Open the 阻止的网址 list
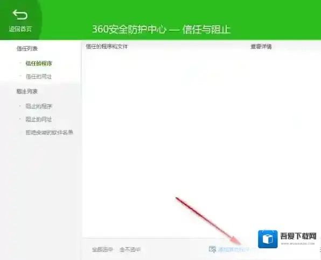Screen dimensions: 321x260 39,119
